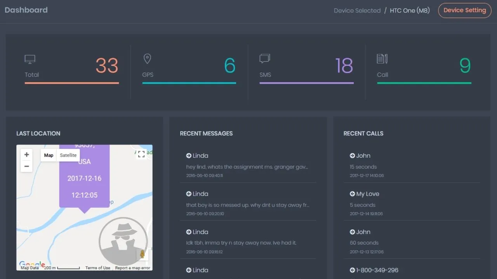
Task: Click arrow icon beside Linda's 09:40:11 message
Action: (x=189, y=155)
